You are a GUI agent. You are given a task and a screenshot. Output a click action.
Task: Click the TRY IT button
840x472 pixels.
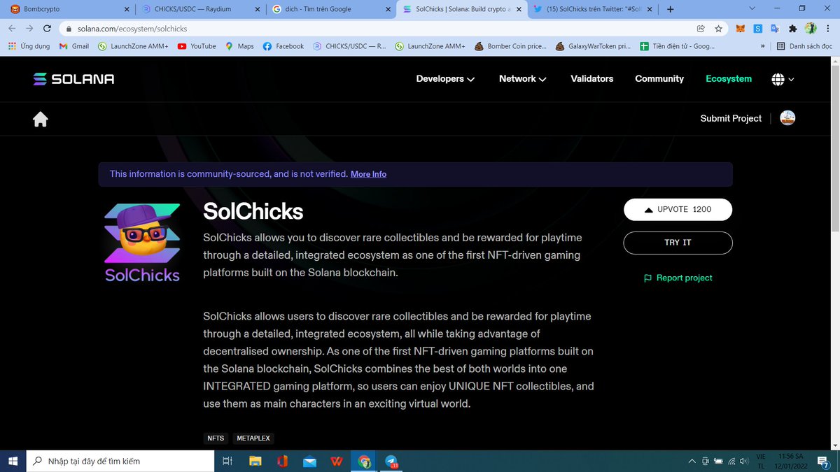(678, 243)
